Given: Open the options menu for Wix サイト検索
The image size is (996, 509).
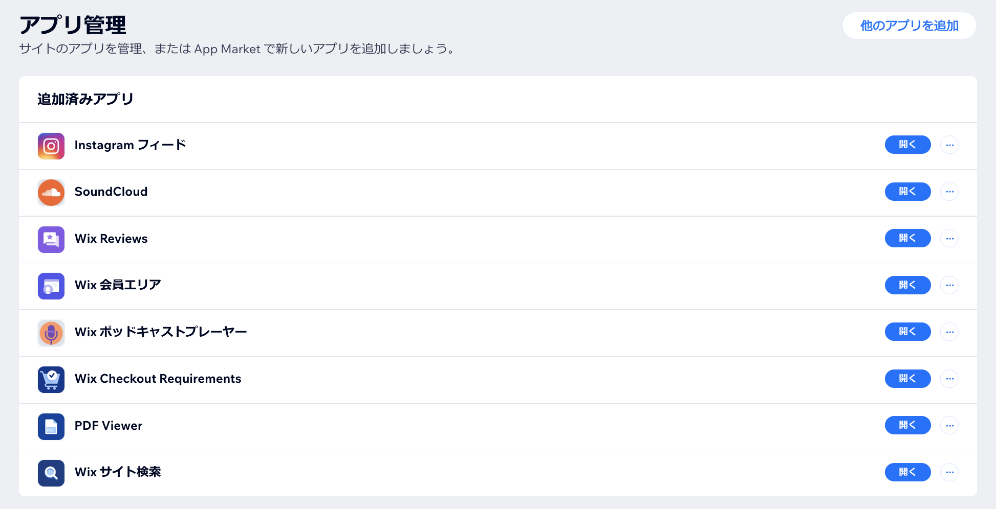Looking at the screenshot, I should pos(949,472).
